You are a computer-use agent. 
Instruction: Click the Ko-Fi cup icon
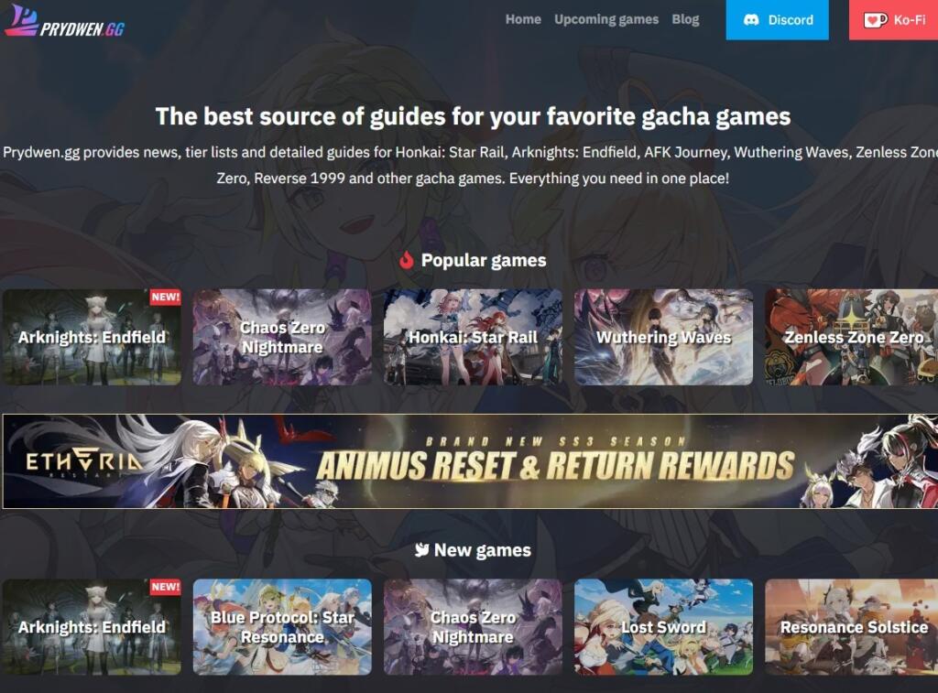875,20
